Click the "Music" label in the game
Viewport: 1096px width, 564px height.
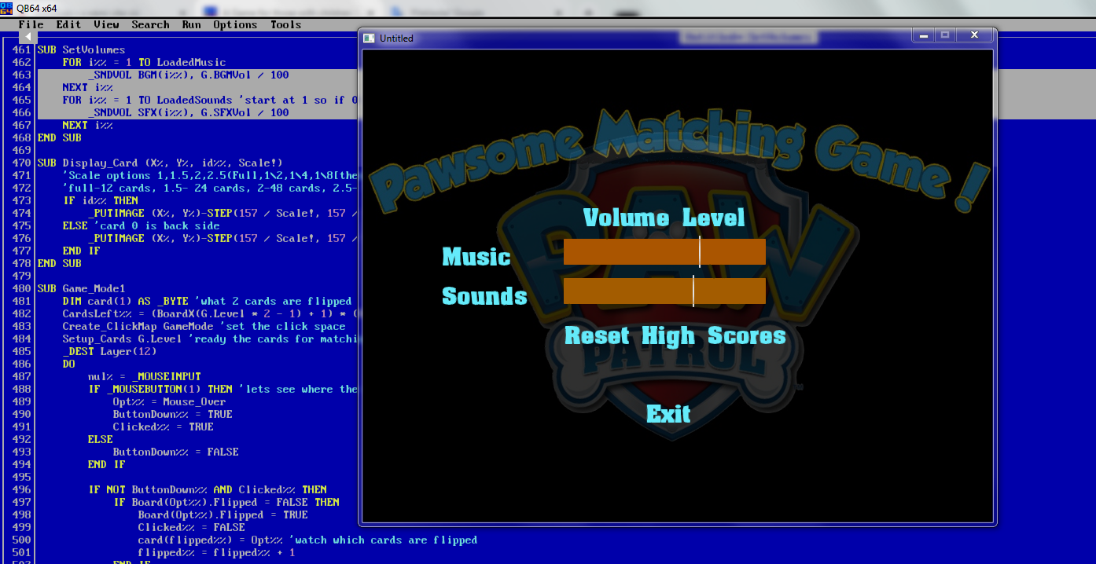click(x=476, y=257)
